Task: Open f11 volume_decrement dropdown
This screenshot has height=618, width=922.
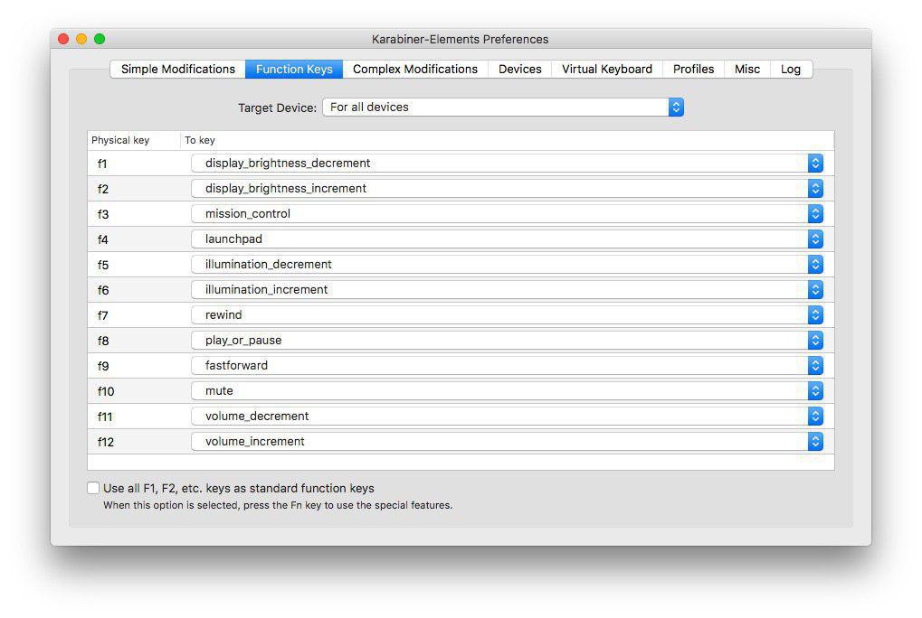Action: pyautogui.click(x=507, y=416)
